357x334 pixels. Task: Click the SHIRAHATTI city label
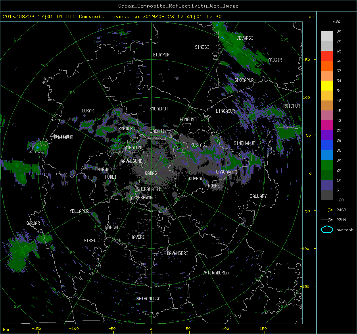(149, 189)
